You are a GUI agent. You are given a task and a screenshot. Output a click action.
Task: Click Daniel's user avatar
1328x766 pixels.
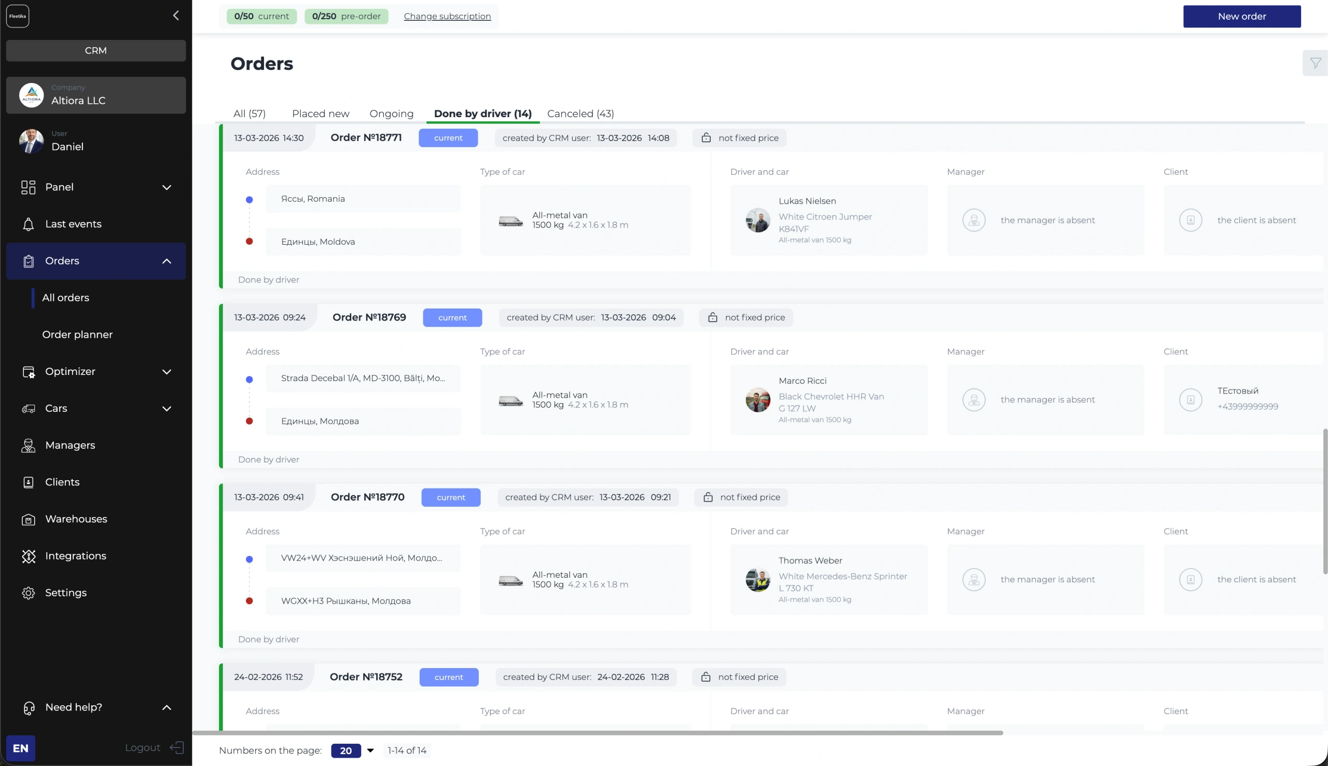click(32, 142)
